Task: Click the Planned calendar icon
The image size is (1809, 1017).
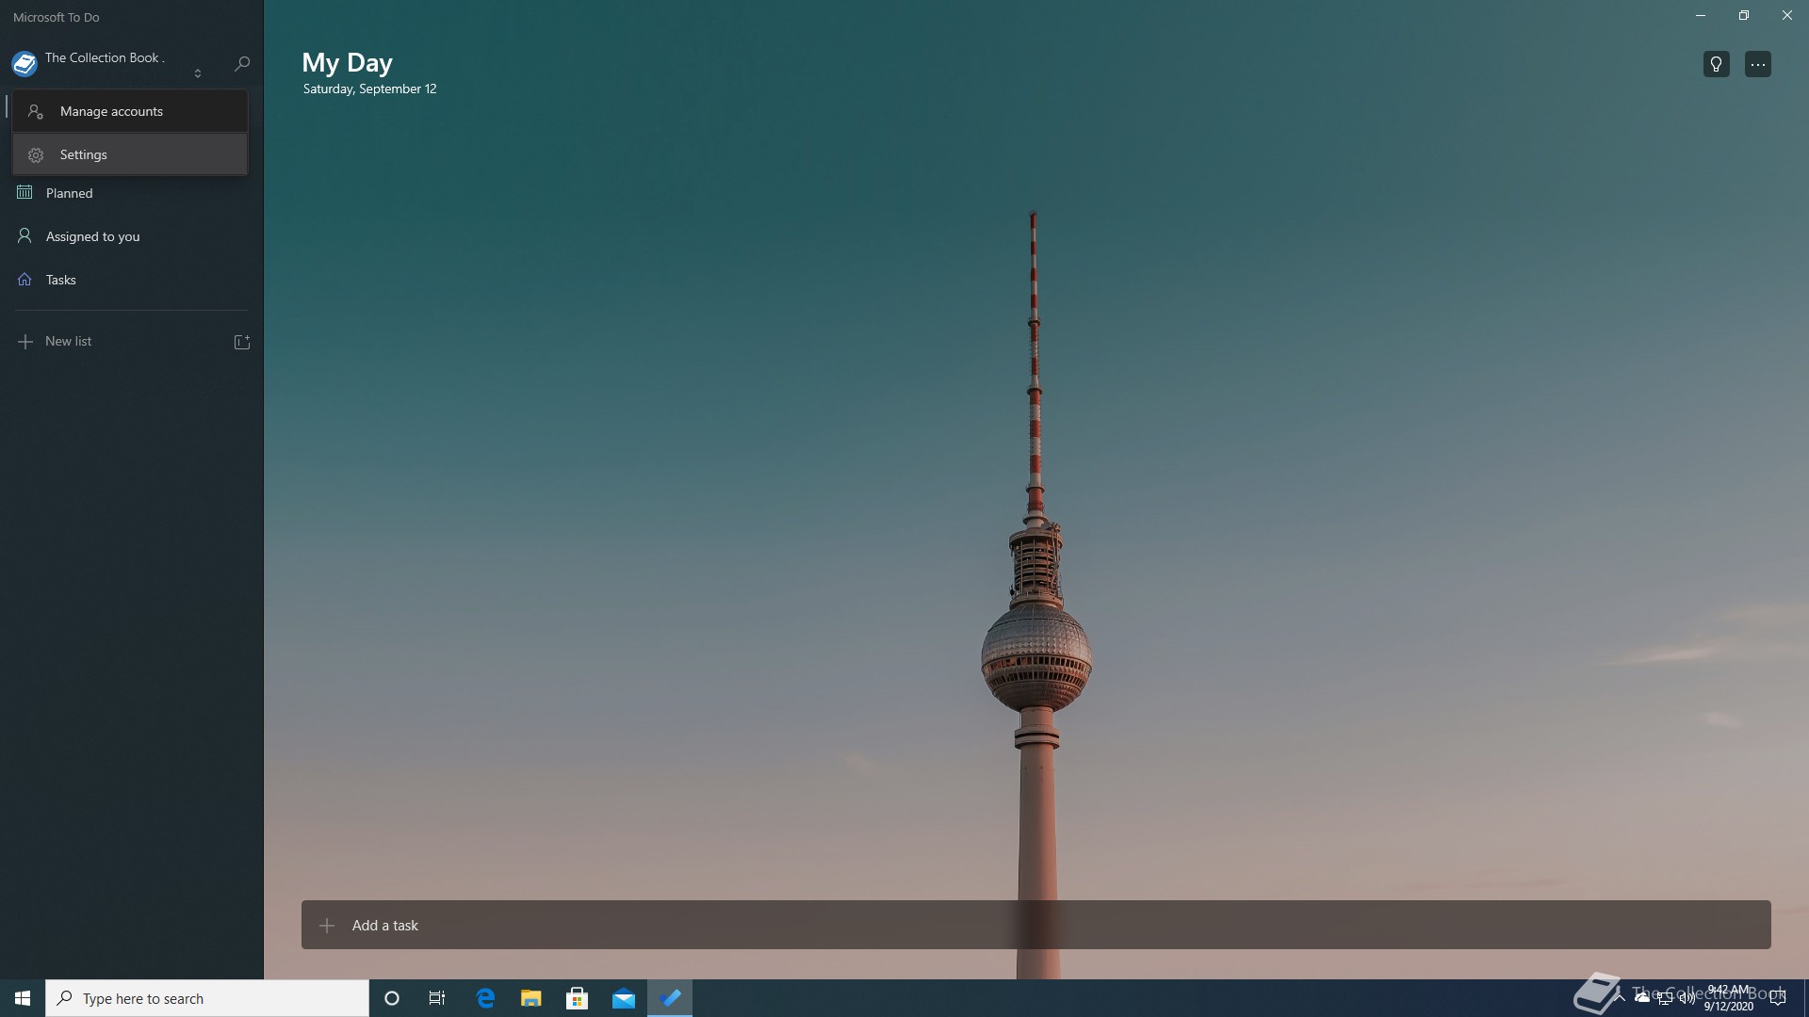Action: tap(24, 192)
